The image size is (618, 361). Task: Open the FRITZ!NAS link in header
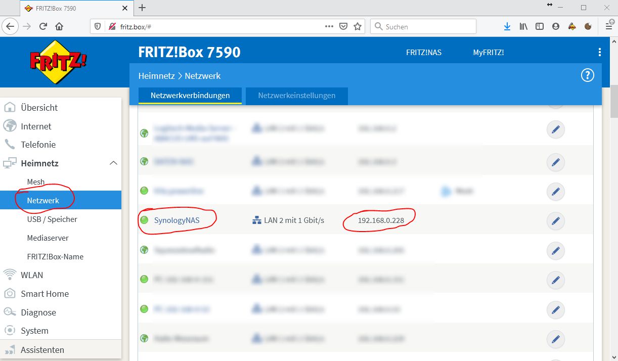point(424,53)
